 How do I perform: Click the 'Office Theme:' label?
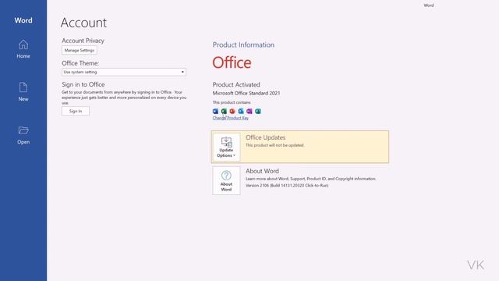tap(80, 63)
